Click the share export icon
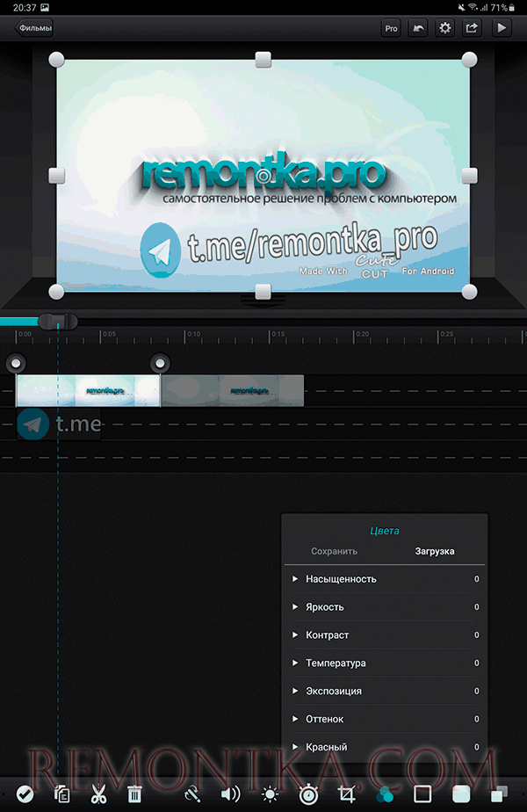 pos(473,28)
